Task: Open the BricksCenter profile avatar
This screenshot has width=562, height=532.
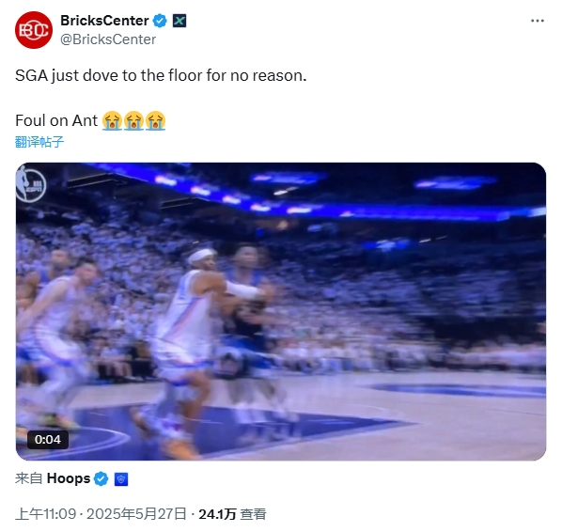Action: coord(34,30)
